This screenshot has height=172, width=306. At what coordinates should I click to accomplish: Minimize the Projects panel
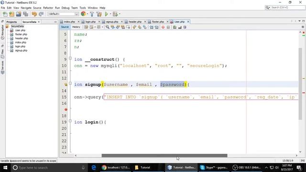tap(55, 22)
